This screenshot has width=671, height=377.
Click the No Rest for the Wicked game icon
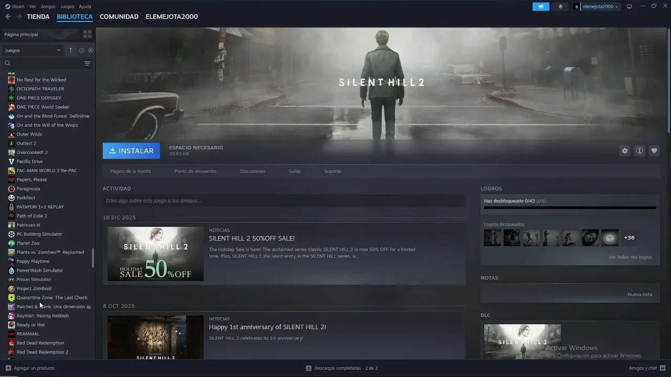pos(12,80)
